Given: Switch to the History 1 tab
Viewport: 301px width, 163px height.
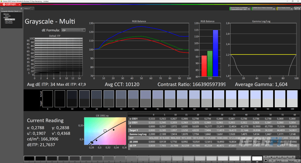Looking at the screenshot, I should (x=27, y=9).
